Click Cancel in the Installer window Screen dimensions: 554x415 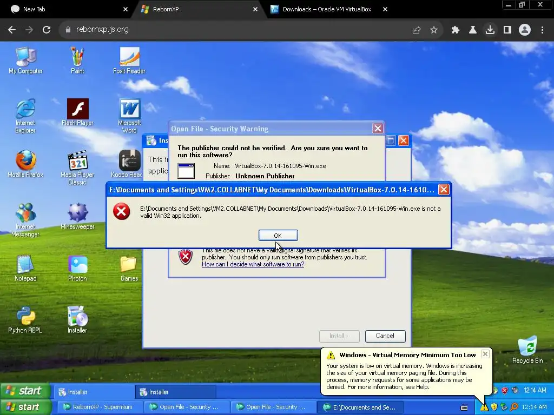pos(385,336)
